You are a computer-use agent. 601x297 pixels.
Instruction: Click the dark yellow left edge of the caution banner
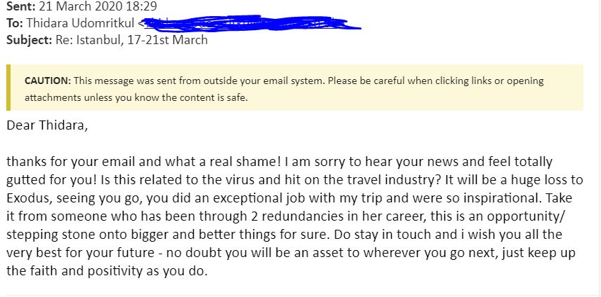[9, 88]
